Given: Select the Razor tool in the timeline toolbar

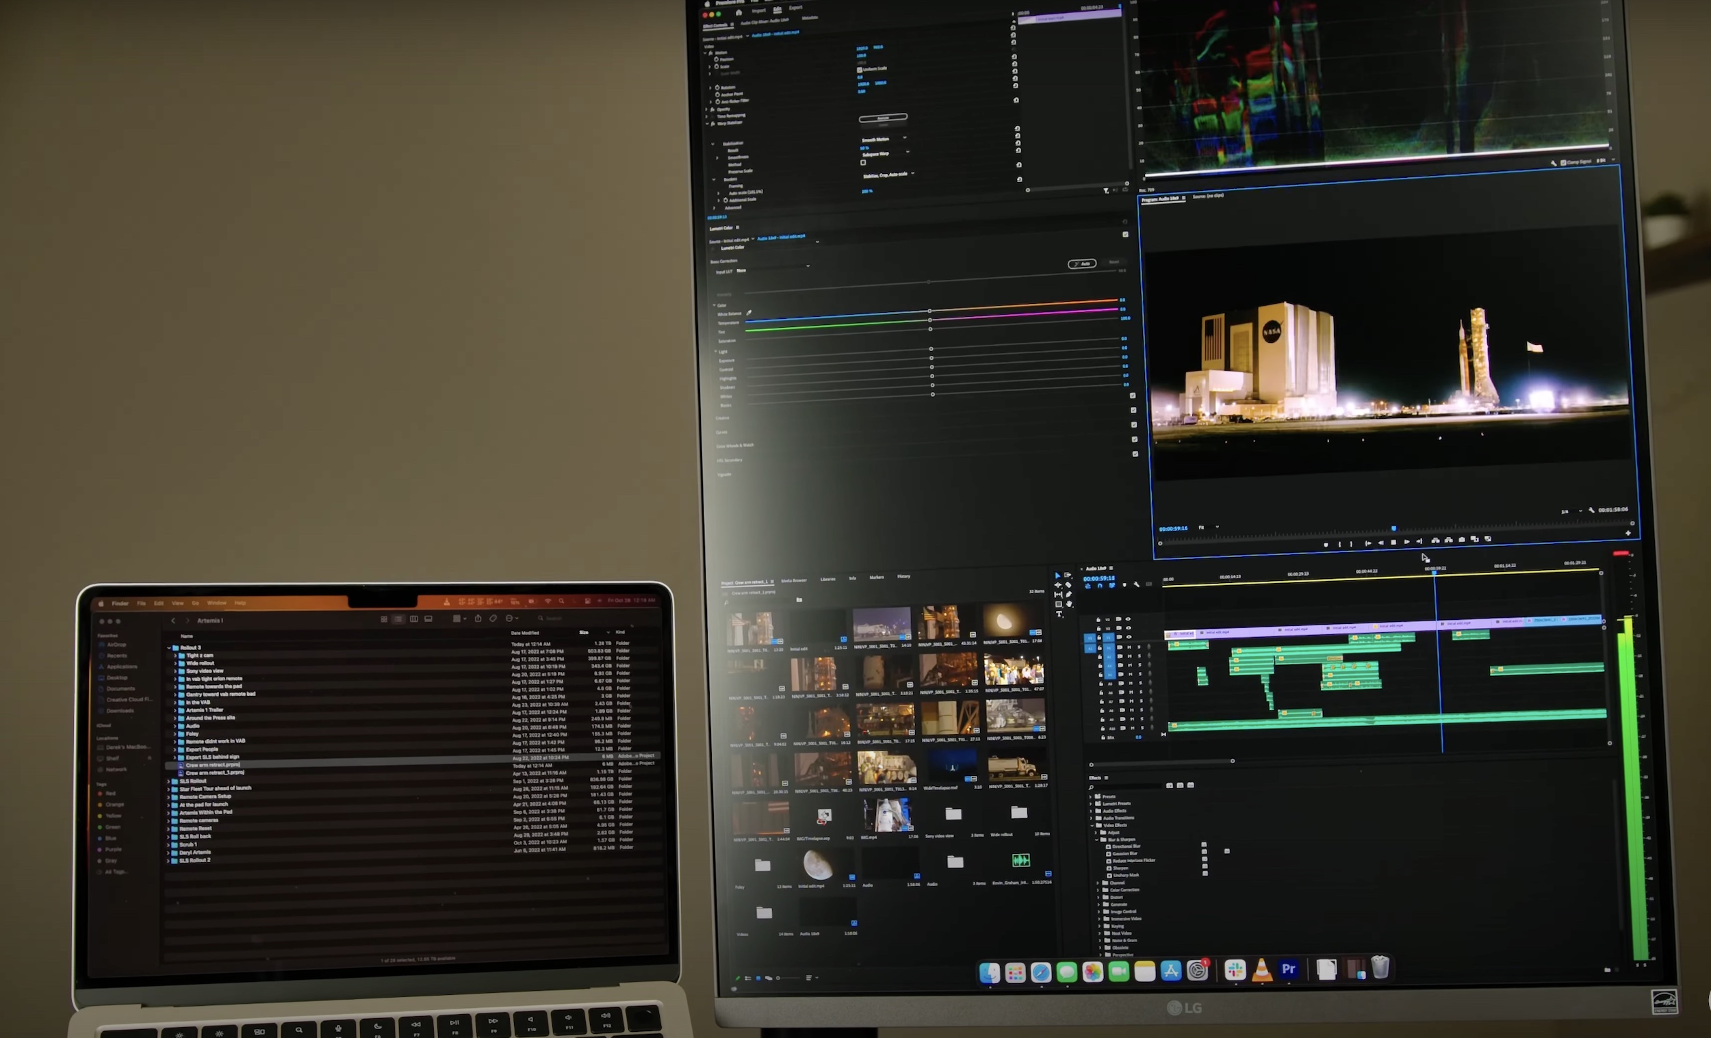Looking at the screenshot, I should pos(1068,585).
